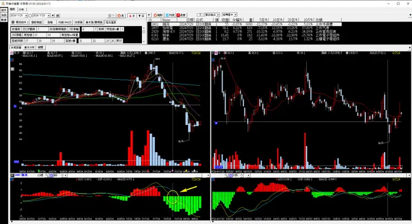Click the small icon atop right MACD panel

tap(213, 179)
